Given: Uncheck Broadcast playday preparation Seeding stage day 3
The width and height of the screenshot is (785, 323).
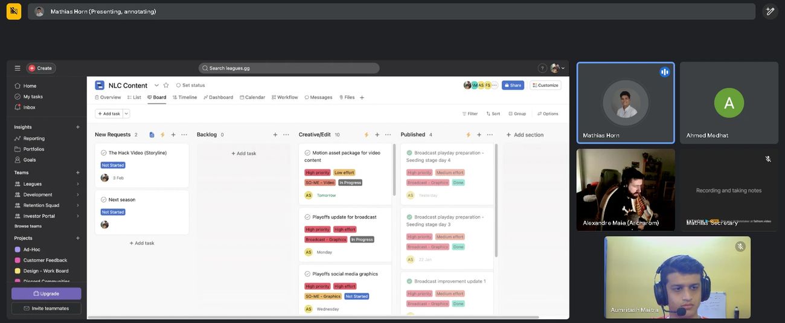Looking at the screenshot, I should [x=409, y=217].
